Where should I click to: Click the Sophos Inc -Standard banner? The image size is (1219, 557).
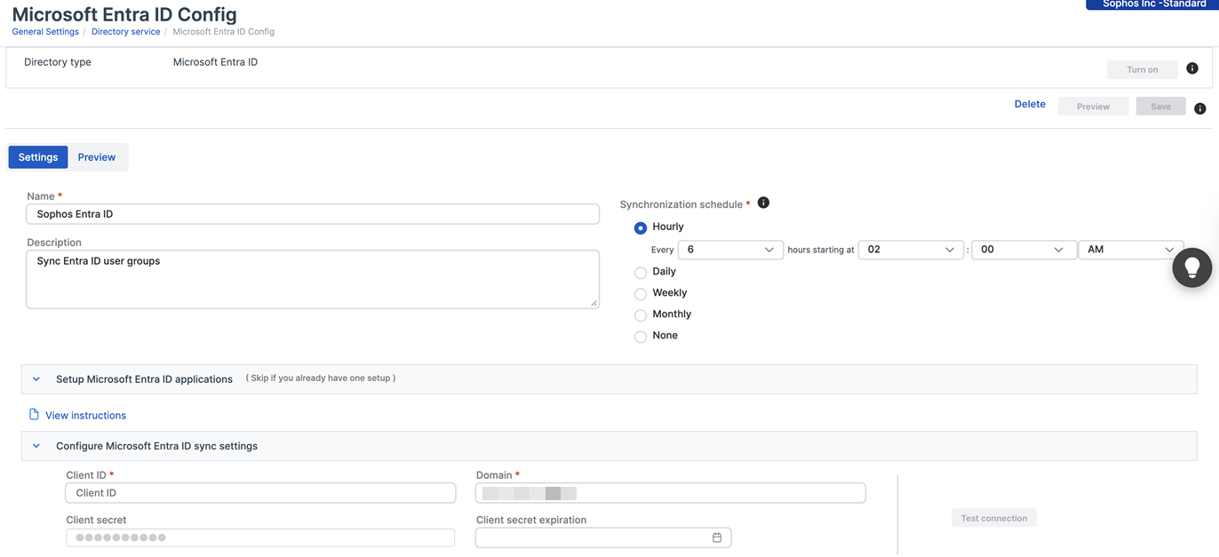pyautogui.click(x=1151, y=4)
